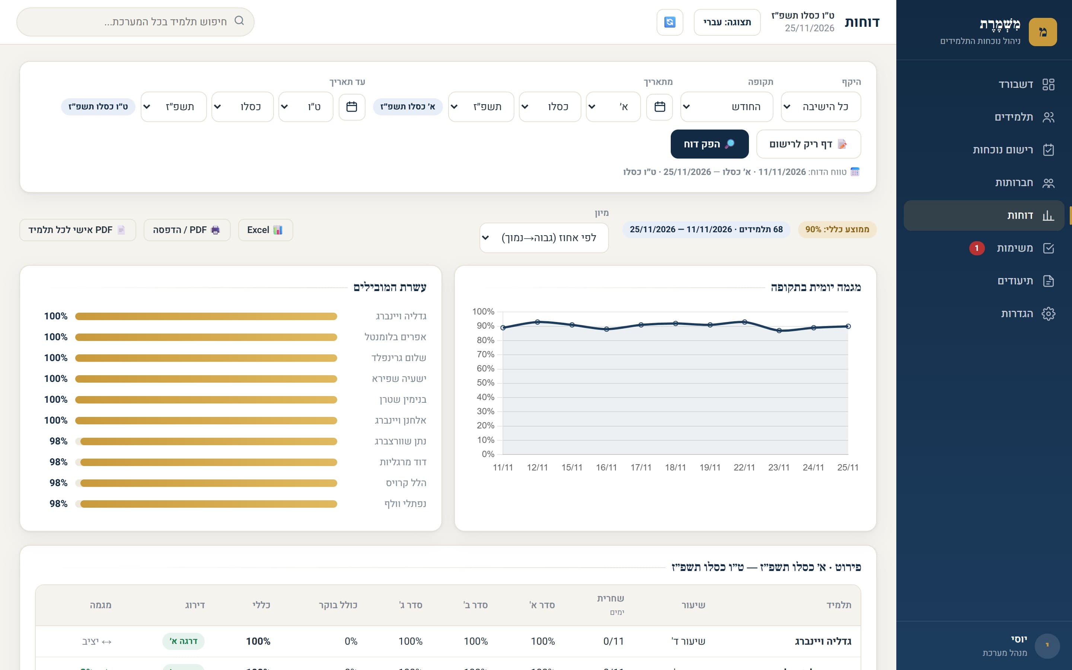The height and width of the screenshot is (670, 1072).
Task: Click progress bar of נפתלי וולף
Action: click(206, 504)
